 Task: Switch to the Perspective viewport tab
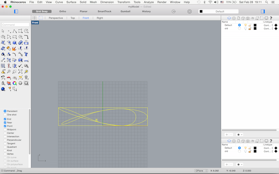click(56, 18)
